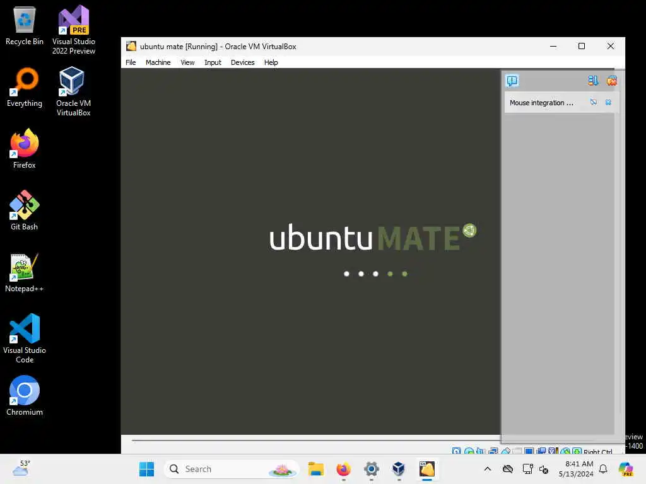Open the View menu

tap(187, 62)
